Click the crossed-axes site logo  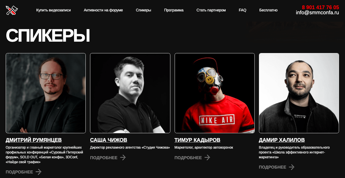click(12, 10)
